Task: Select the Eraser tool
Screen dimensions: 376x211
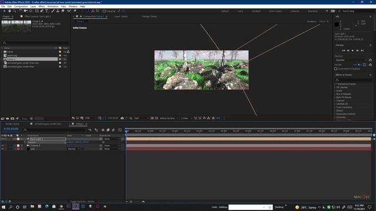Action: pyautogui.click(x=63, y=11)
